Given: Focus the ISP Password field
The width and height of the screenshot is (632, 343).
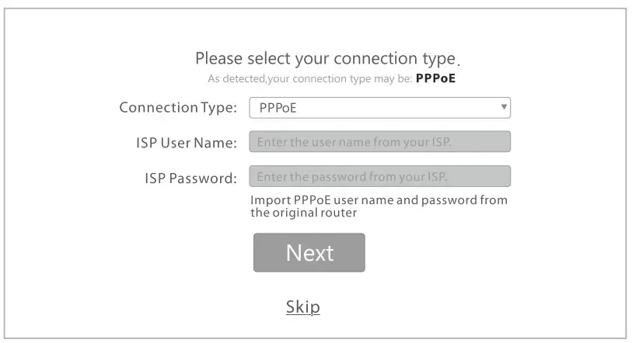Looking at the screenshot, I should [379, 176].
